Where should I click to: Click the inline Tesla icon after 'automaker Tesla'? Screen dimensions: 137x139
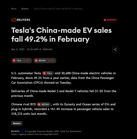[44, 73]
